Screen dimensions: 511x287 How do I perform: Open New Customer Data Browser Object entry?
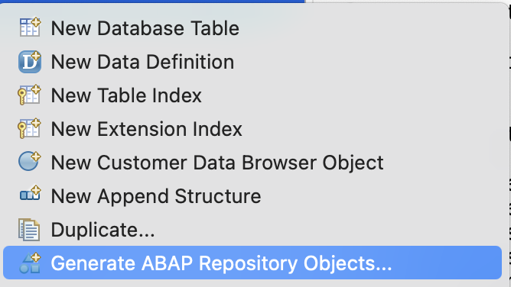pos(217,163)
